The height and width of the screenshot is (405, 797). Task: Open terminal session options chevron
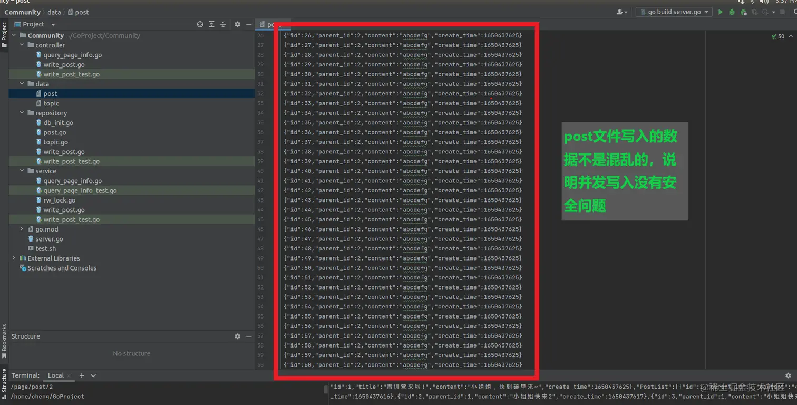point(93,375)
